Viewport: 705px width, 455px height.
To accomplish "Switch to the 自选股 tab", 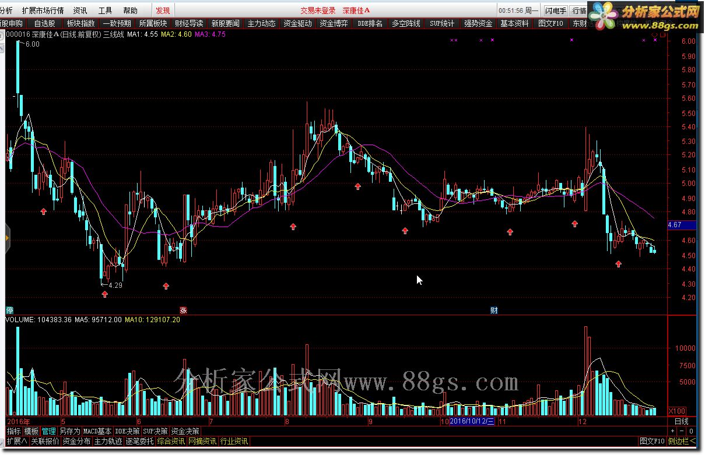I will click(45, 23).
